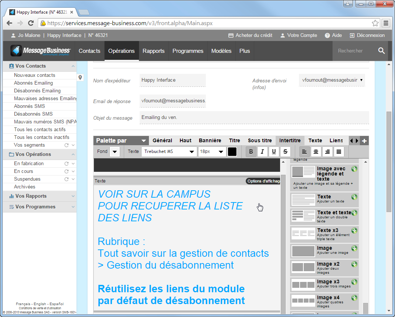Enable justified text alignment
Image resolution: width=395 pixels, height=317 pixels.
(x=338, y=151)
